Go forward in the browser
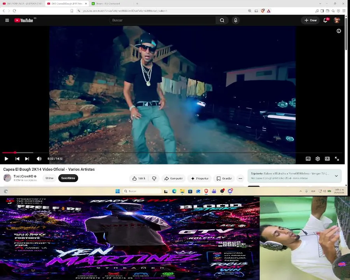350x280 pixels. click(x=9, y=11)
